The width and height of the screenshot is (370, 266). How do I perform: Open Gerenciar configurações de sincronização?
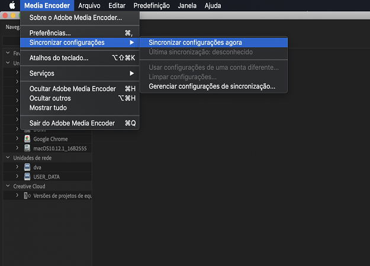pos(212,86)
